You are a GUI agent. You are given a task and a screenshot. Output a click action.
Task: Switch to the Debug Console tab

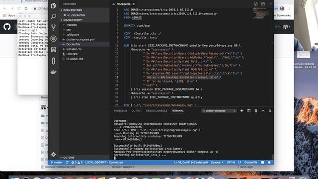click(x=157, y=111)
